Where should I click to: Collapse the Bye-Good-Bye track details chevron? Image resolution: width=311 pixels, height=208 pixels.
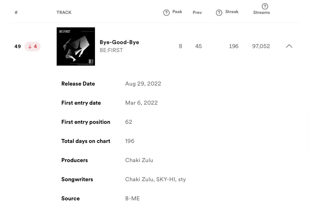(x=289, y=46)
